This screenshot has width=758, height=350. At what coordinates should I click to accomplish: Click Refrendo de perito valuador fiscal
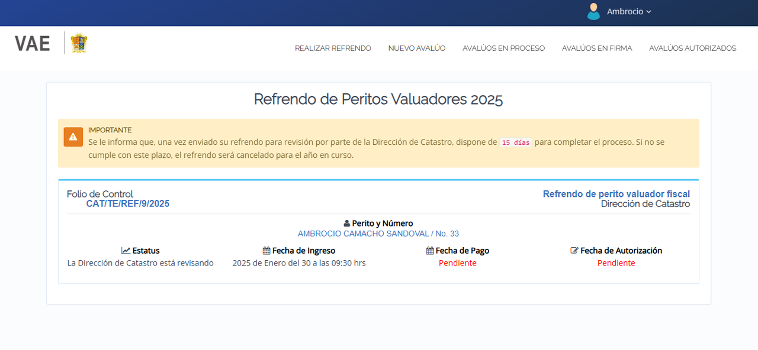tap(616, 194)
